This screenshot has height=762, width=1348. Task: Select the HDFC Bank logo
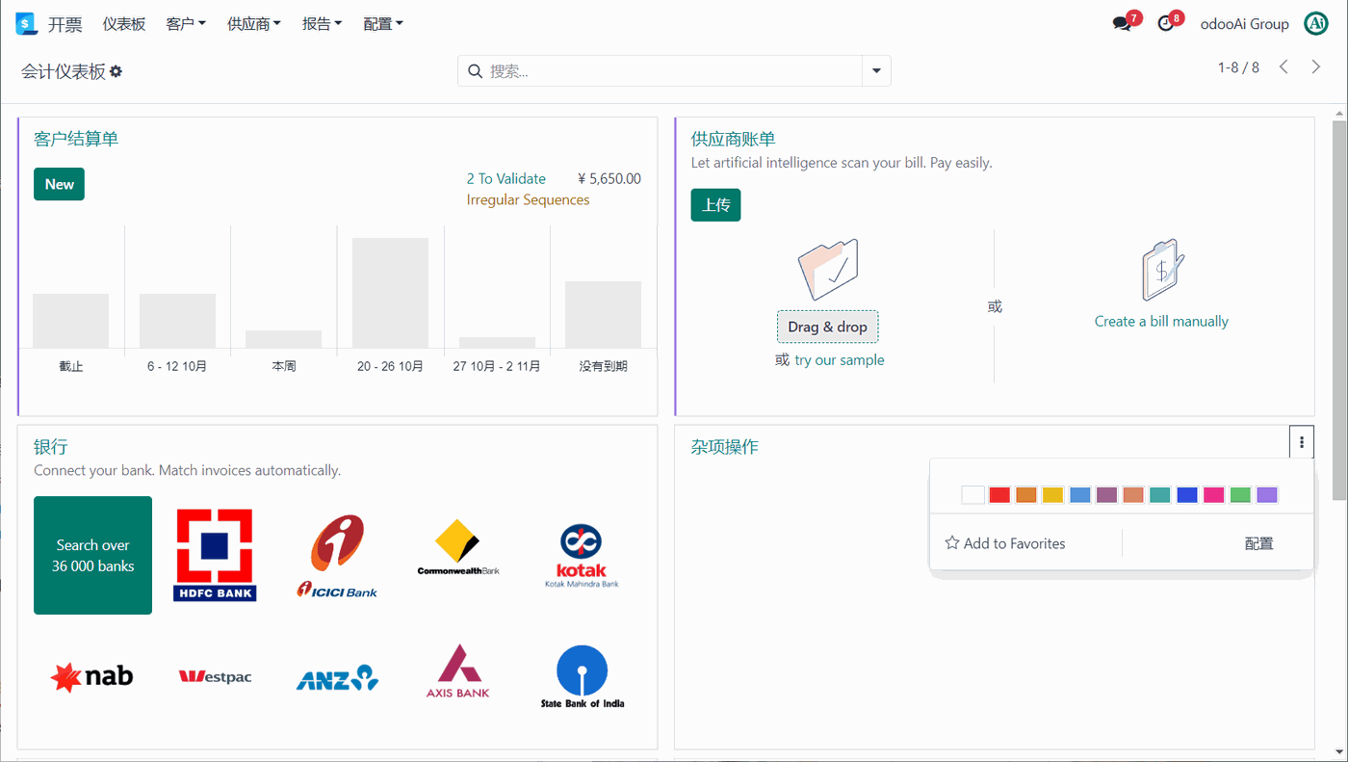click(215, 555)
